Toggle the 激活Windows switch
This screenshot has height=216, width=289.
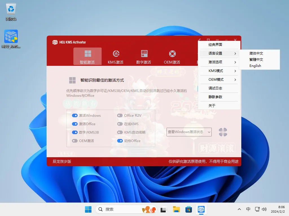point(75,115)
